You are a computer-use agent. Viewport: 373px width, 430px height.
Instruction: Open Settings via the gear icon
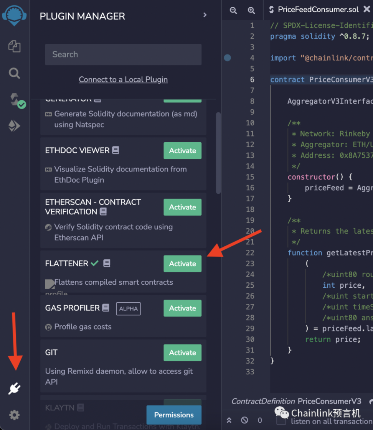15,415
